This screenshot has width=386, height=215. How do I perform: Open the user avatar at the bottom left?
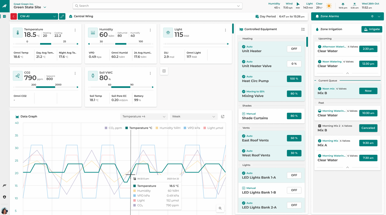pyautogui.click(x=4, y=211)
